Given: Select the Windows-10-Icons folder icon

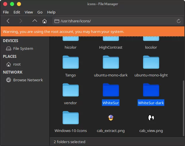Looking at the screenshot, I should click(x=71, y=118).
